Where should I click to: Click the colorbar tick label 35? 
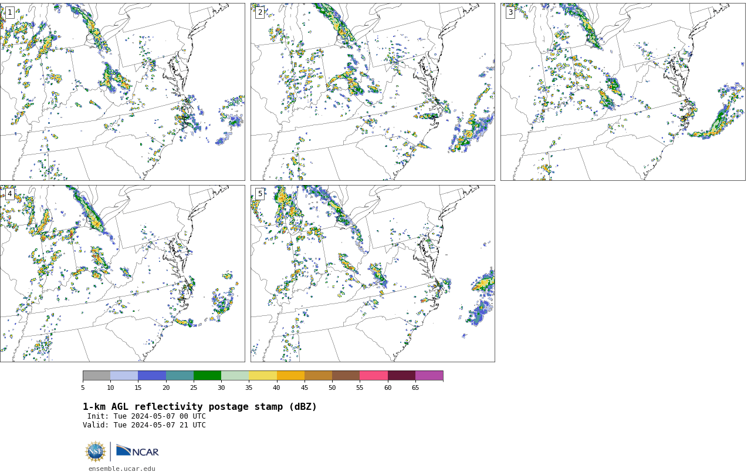coord(249,388)
